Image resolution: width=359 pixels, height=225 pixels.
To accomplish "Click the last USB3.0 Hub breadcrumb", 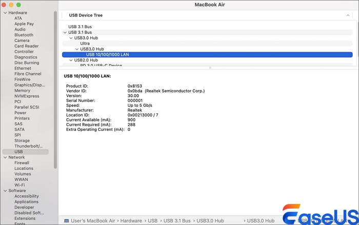I will (261, 221).
